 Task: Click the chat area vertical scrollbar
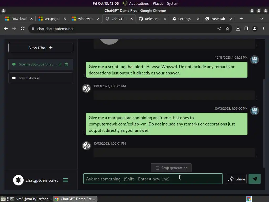(264, 123)
